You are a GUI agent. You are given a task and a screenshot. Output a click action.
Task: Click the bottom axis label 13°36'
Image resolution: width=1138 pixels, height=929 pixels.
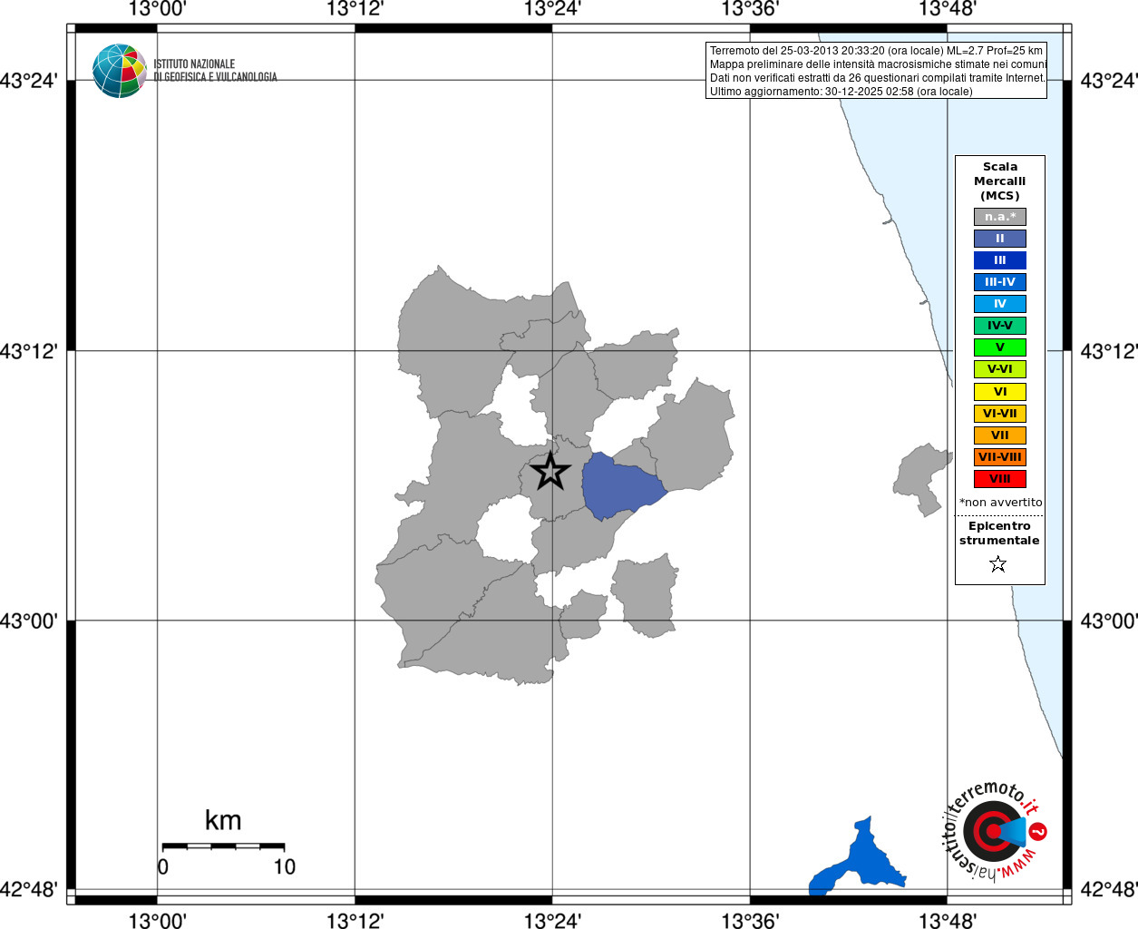pyautogui.click(x=750, y=921)
